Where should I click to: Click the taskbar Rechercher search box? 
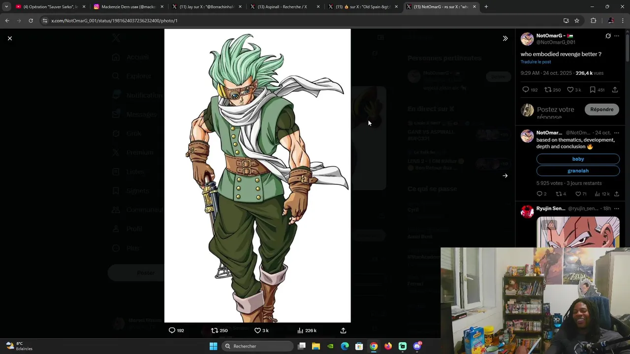[256, 346]
